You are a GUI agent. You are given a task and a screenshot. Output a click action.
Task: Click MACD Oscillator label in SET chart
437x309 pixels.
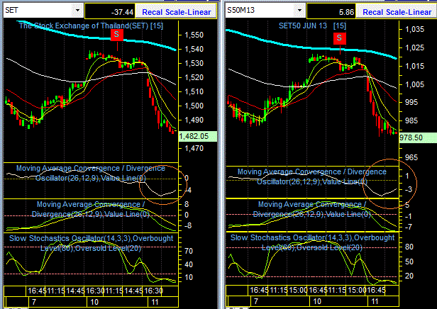[91, 173]
